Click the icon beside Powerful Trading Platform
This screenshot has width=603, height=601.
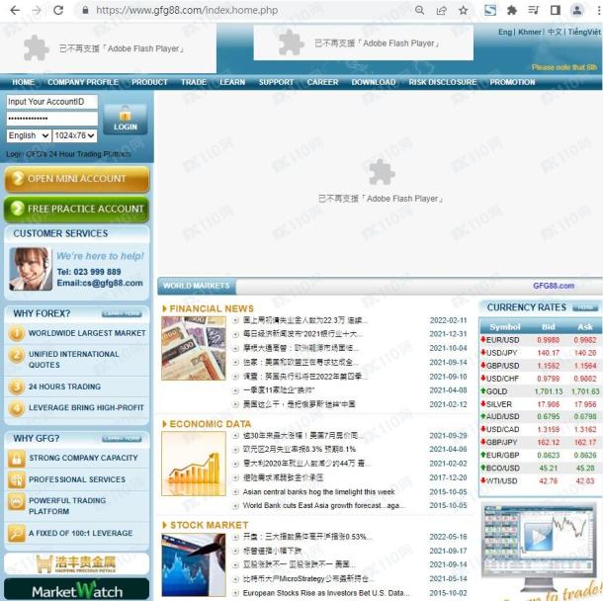pyautogui.click(x=17, y=503)
